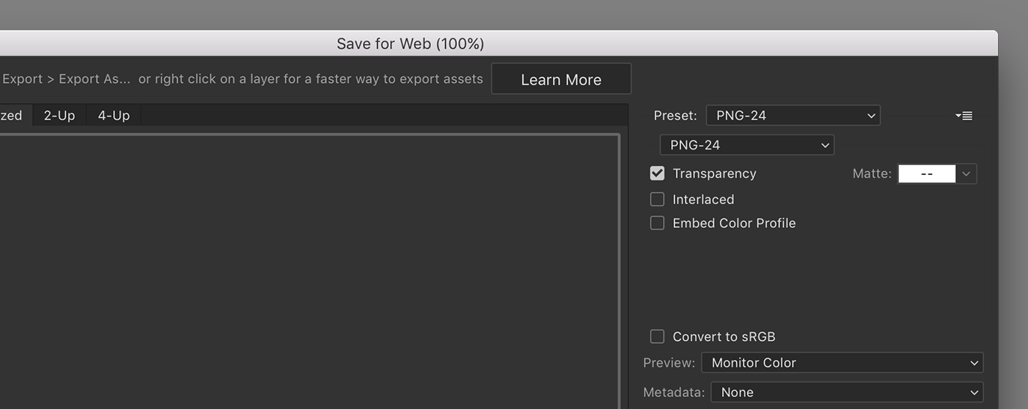Enable Embed Color Profile checkbox
The image size is (1028, 409).
point(657,223)
